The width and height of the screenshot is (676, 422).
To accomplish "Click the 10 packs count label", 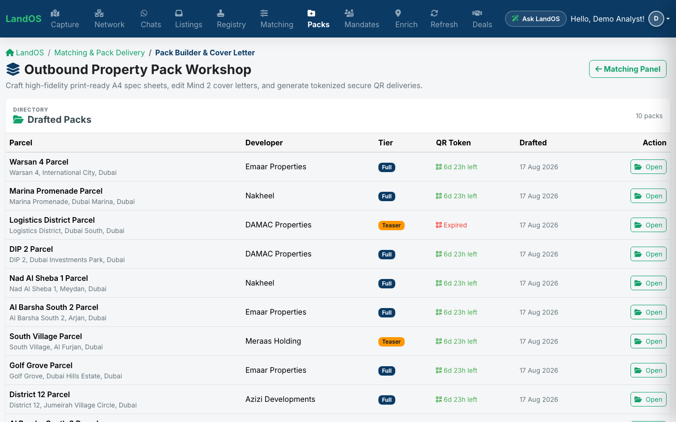I will point(649,116).
